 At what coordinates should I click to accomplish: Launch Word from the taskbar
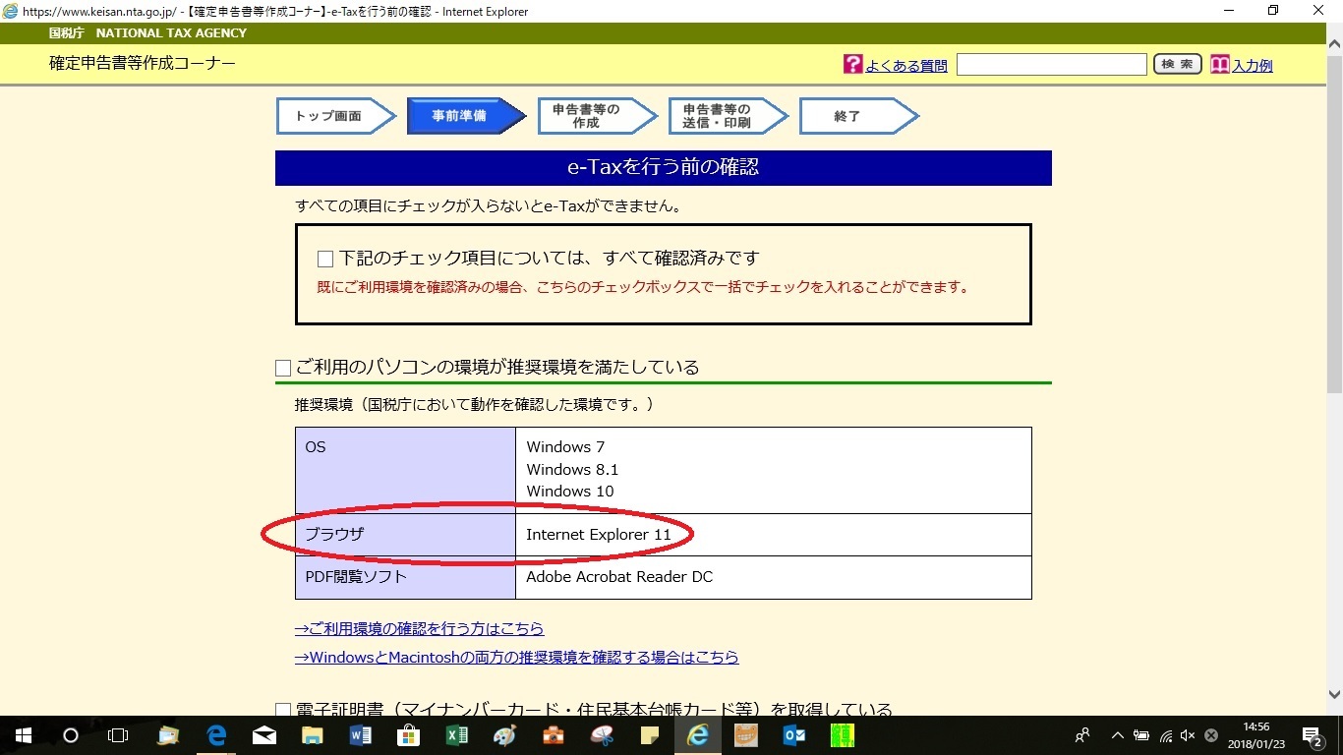coord(361,735)
